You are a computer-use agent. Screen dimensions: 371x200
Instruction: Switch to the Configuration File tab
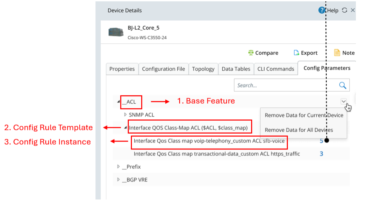(164, 69)
